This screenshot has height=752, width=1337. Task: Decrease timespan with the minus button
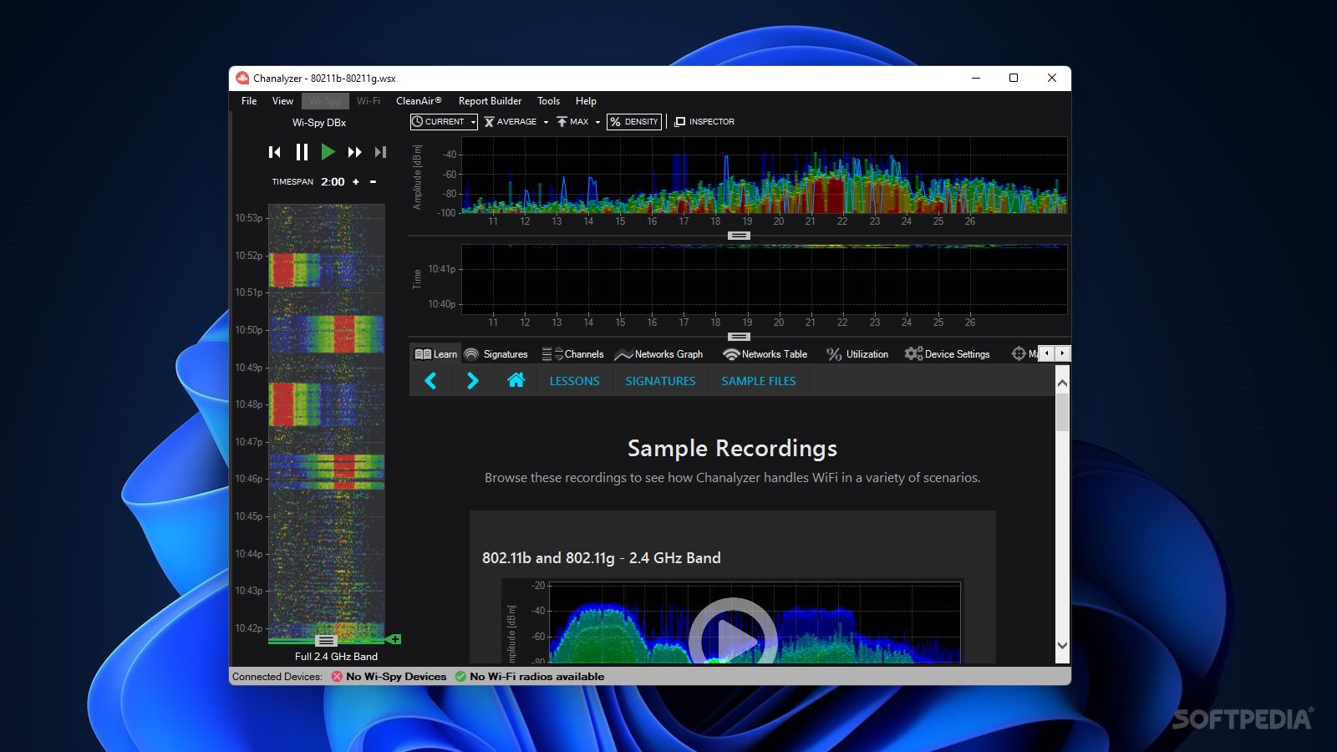(373, 182)
